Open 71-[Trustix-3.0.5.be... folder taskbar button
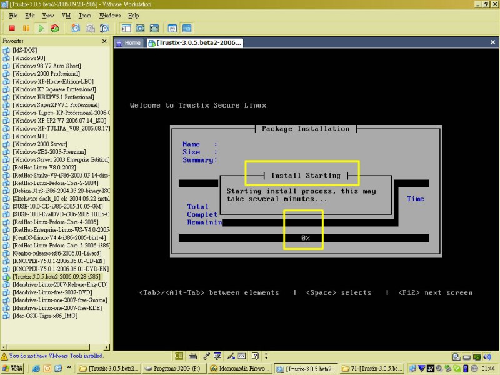Viewport: 500px width, 375px height. [372, 369]
